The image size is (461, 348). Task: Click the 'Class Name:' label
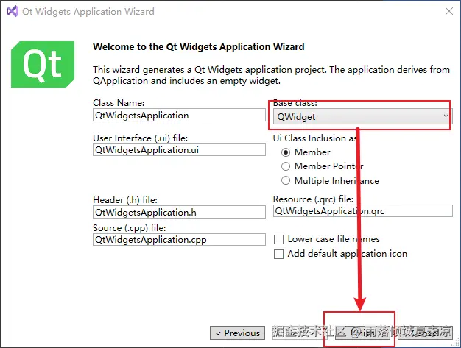coord(119,103)
